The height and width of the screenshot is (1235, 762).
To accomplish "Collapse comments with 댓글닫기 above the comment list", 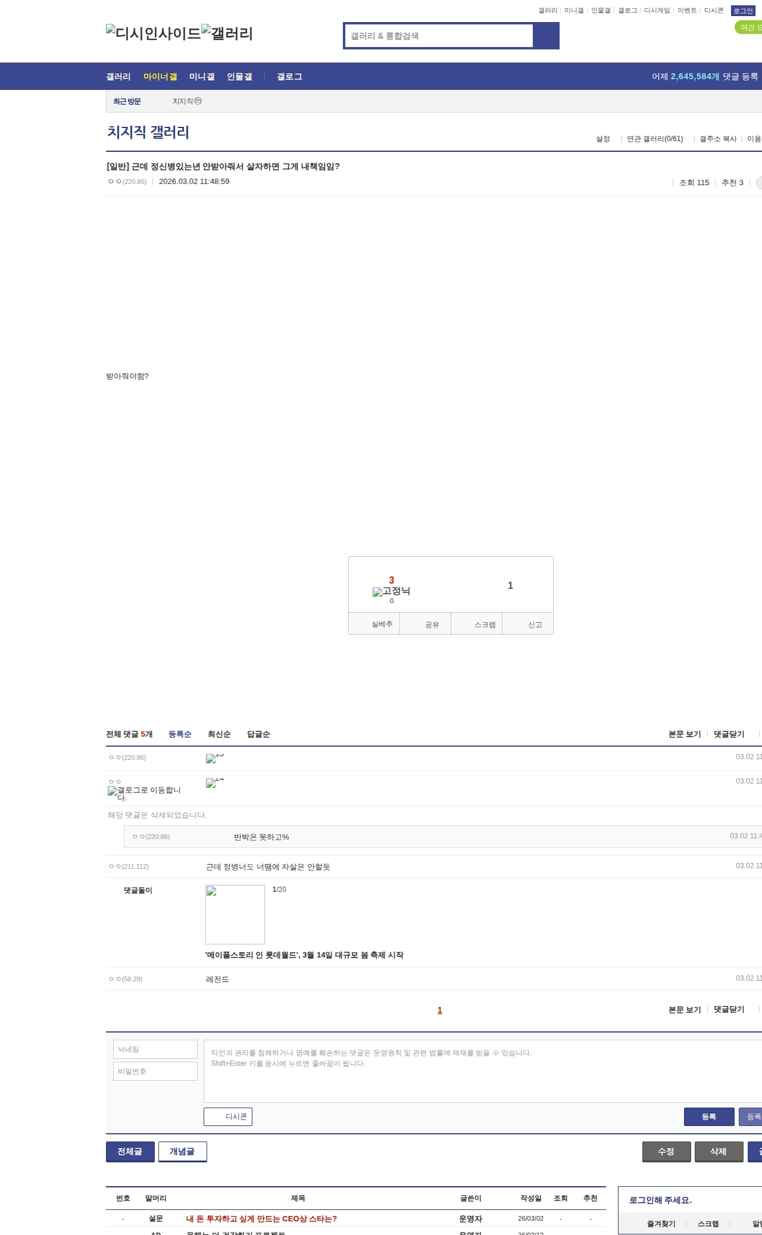I will pos(729,734).
